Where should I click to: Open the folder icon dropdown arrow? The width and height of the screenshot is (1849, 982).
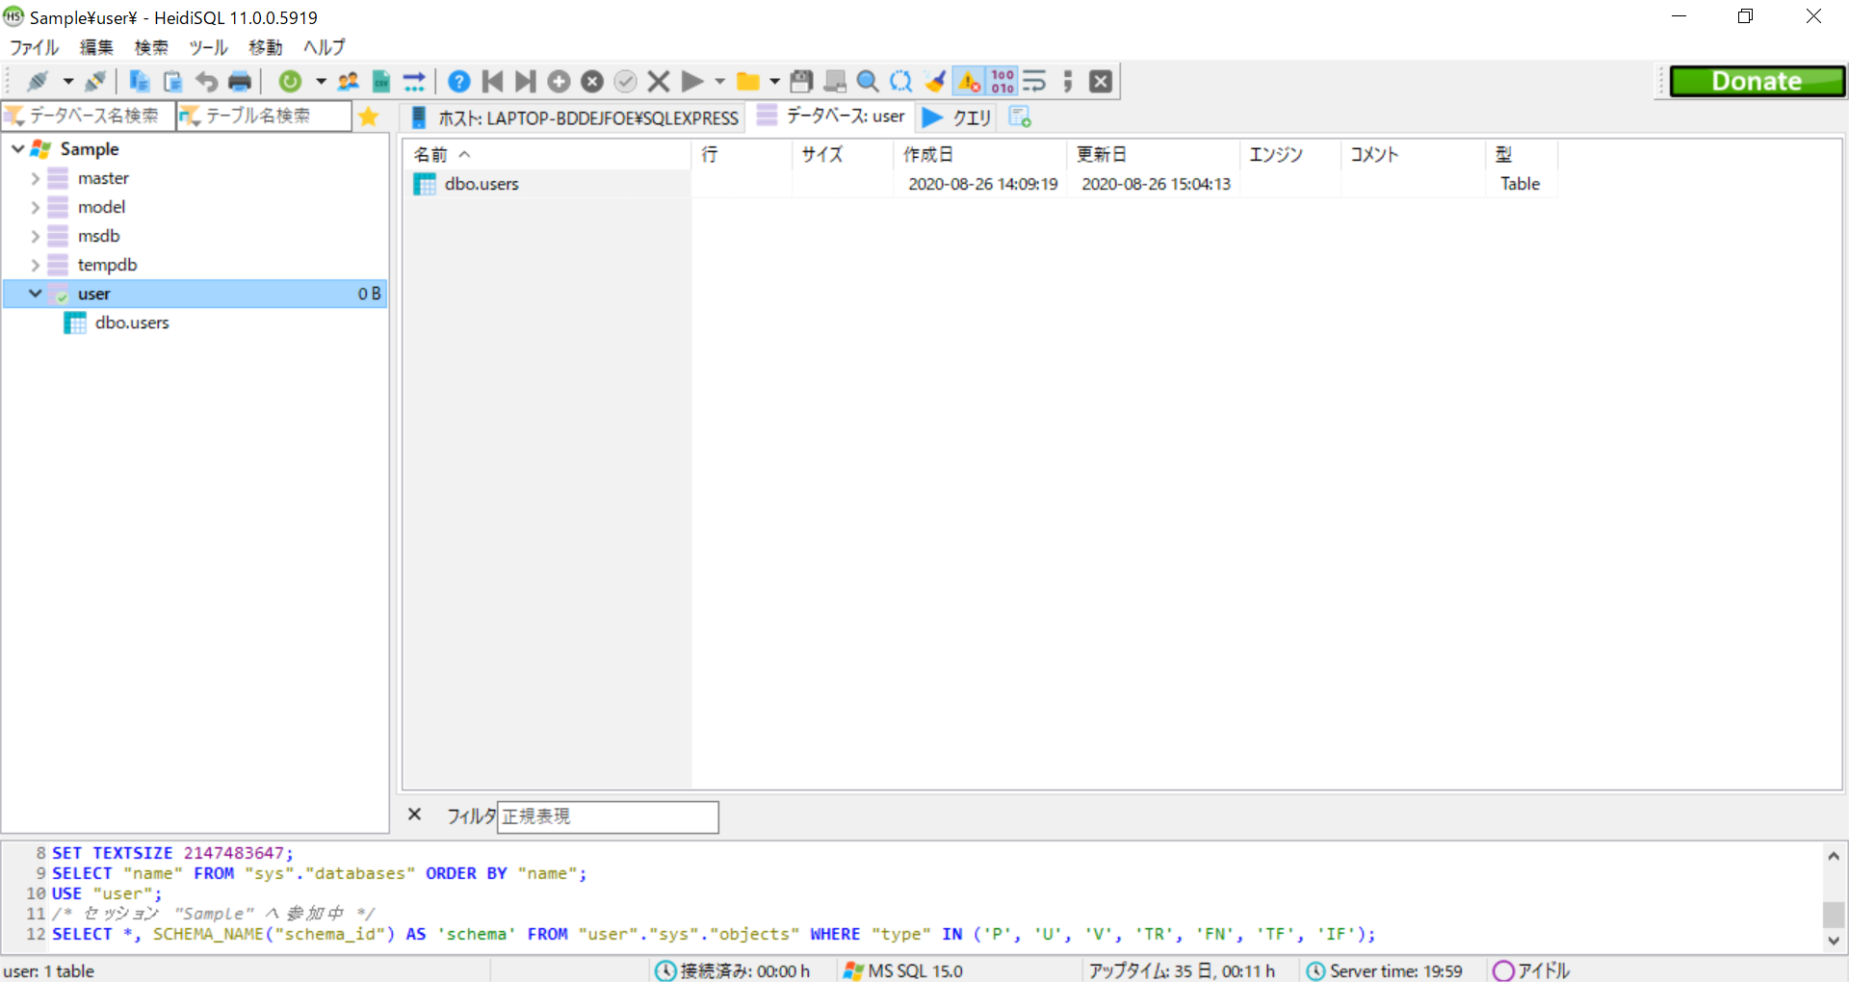click(x=774, y=82)
